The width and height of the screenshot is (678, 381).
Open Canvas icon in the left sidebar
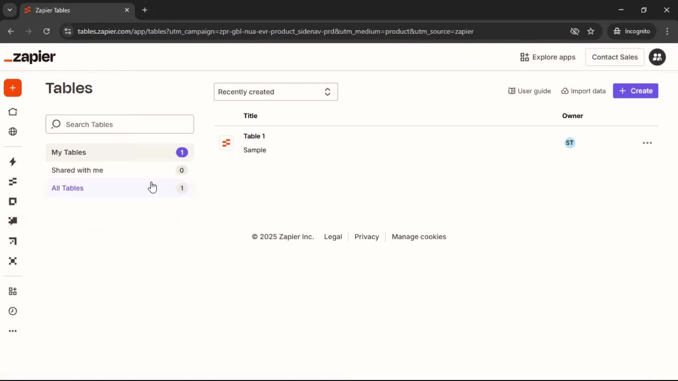click(x=13, y=241)
